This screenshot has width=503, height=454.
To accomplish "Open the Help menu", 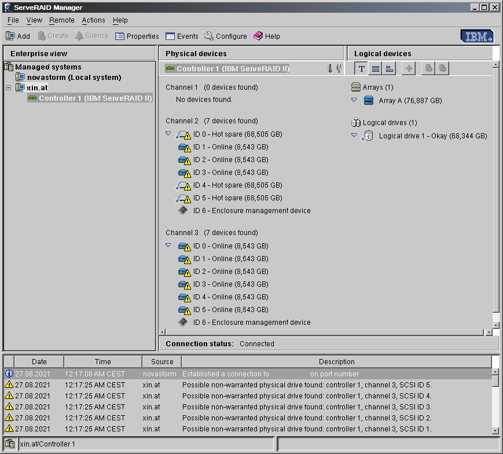I will pyautogui.click(x=120, y=20).
